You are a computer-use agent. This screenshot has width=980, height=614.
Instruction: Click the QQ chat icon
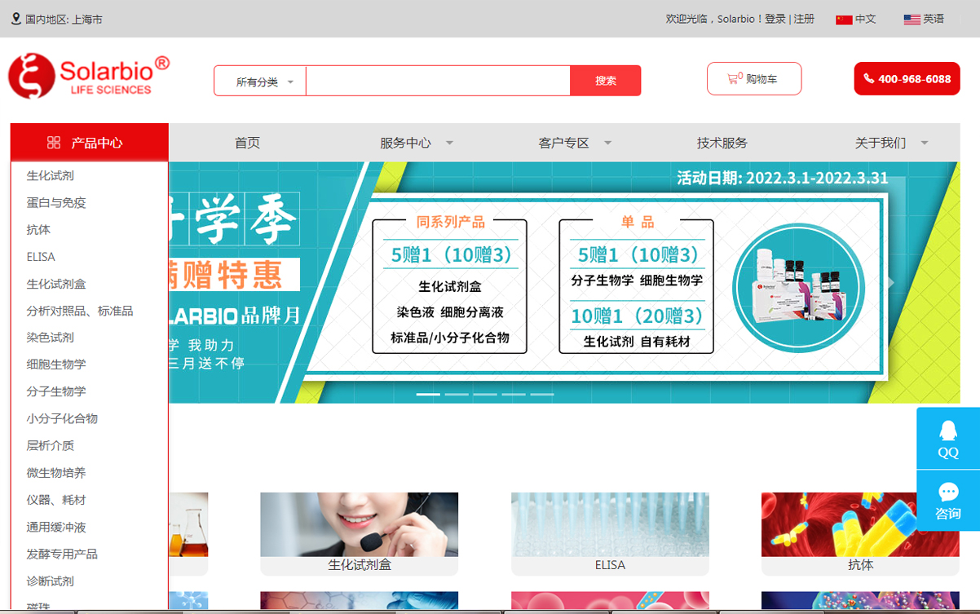947,439
